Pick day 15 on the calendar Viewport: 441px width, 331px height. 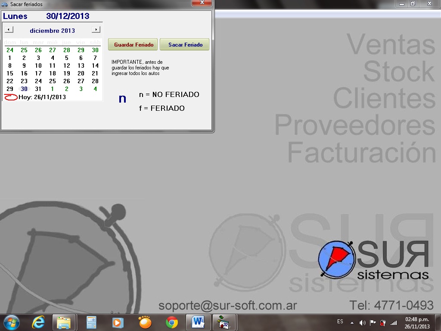(x=10, y=73)
